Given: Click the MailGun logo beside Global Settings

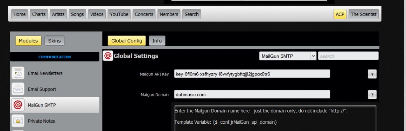Looking at the screenshot, I should point(108,56).
